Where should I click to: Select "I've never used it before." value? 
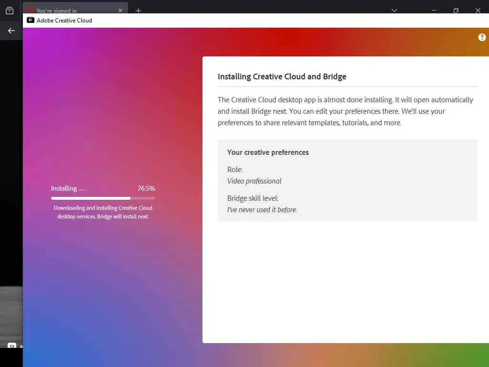click(262, 210)
